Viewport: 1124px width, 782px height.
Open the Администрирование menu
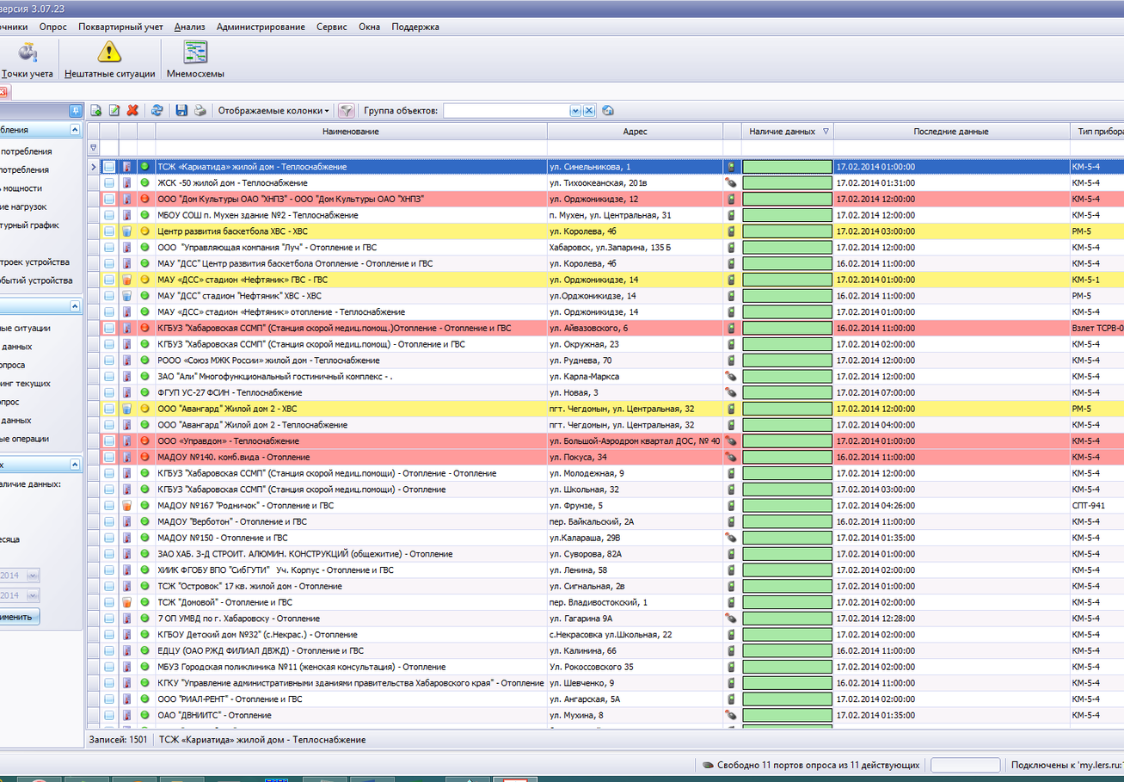point(261,27)
